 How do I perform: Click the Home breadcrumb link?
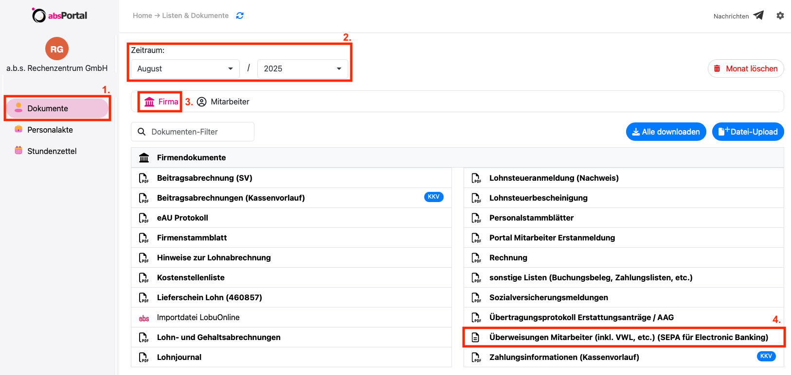click(x=142, y=16)
